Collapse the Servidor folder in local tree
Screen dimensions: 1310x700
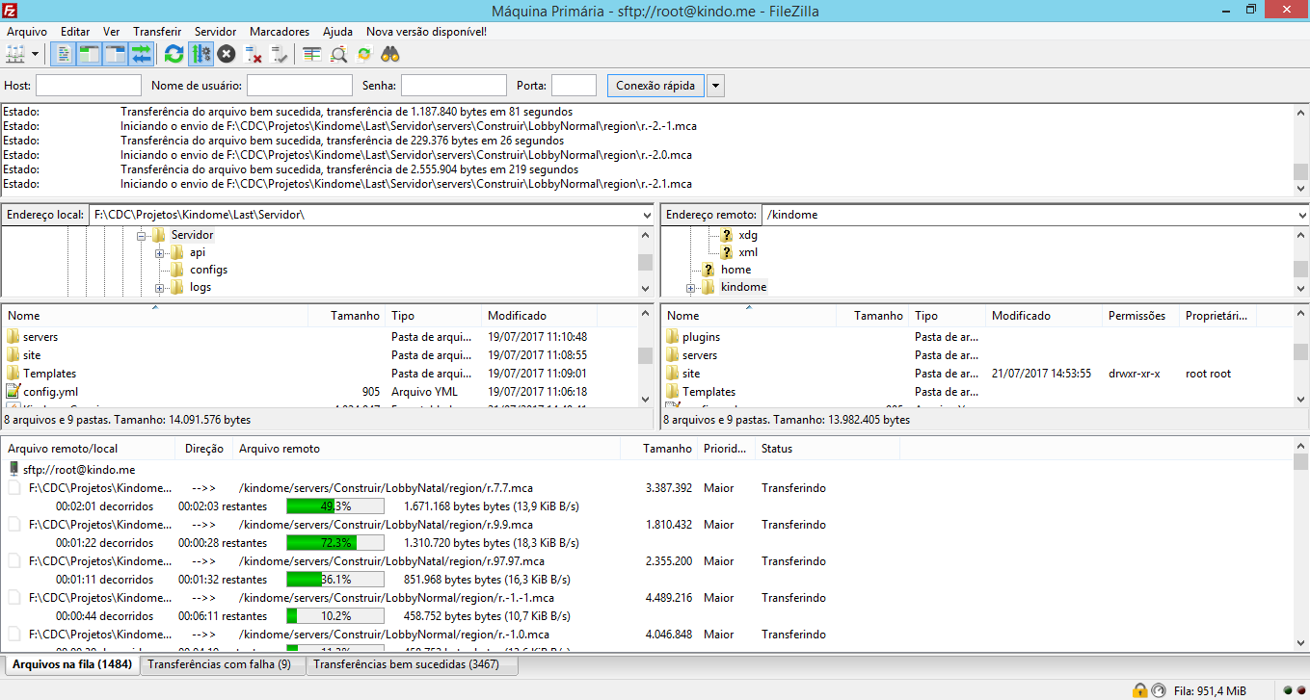pyautogui.click(x=141, y=235)
